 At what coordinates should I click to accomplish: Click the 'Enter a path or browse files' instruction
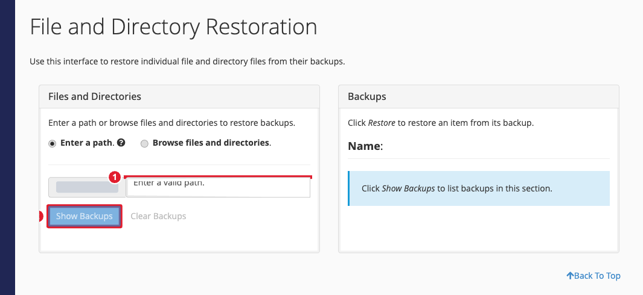[x=172, y=123]
